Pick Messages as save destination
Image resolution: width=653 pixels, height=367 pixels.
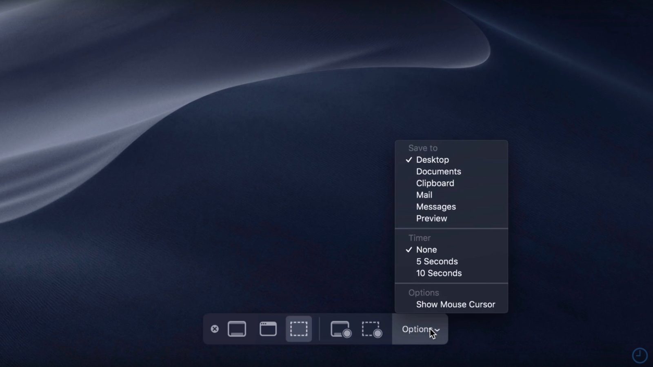click(436, 207)
